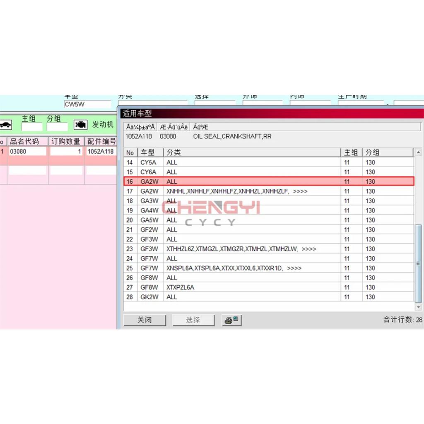Screen dimensions: 424x424
Task: Click the scroll down arrow of the list
Action: [418, 307]
